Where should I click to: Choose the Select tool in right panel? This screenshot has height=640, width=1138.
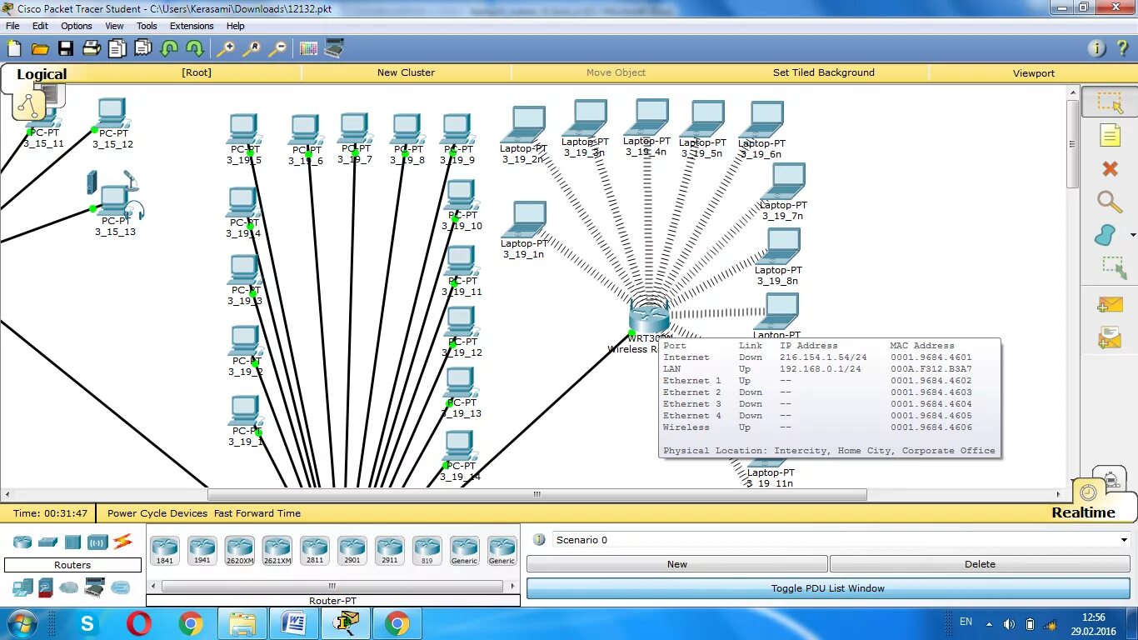pos(1110,102)
